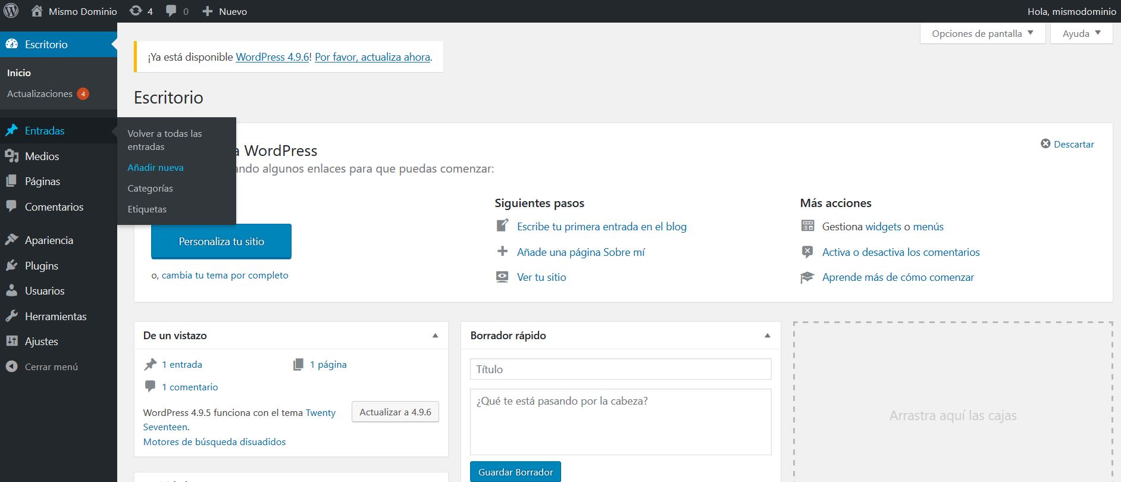Open the comments bubble icon in admin bar

(x=171, y=11)
